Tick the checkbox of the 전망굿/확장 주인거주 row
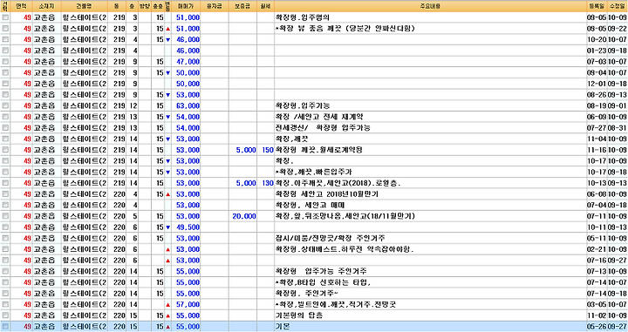Image resolution: width=628 pixels, height=332 pixels. [5, 238]
